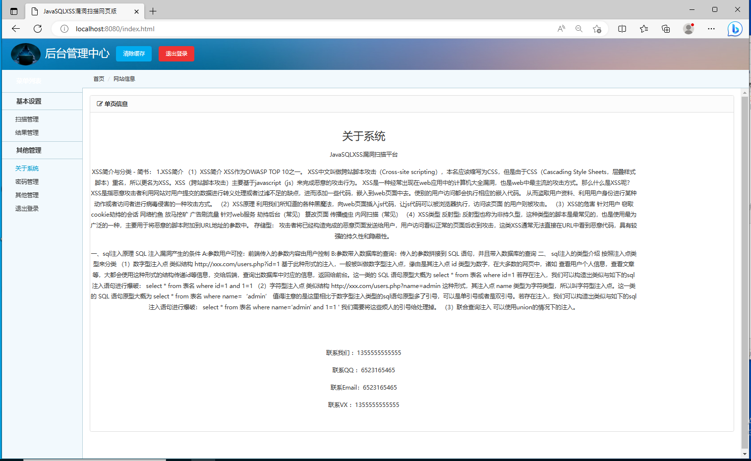Refresh the current page
Image resolution: width=751 pixels, height=461 pixels.
38,29
